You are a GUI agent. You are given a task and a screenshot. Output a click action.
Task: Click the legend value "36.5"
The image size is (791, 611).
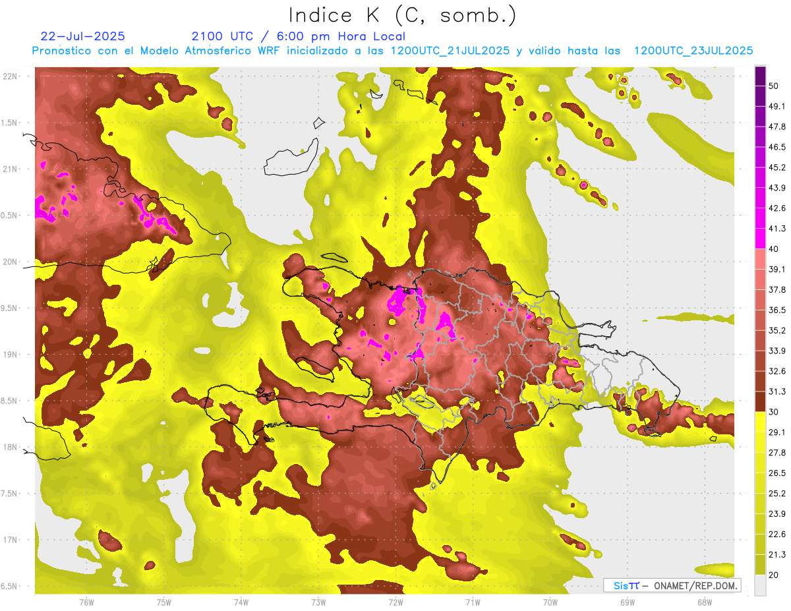click(777, 310)
